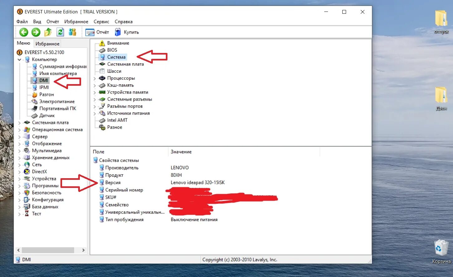Open the Избранное menu in menu bar

pyautogui.click(x=76, y=21)
